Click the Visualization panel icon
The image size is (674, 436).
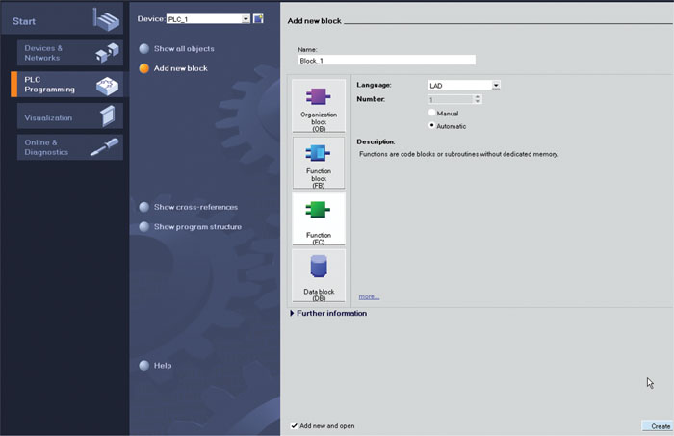[108, 116]
